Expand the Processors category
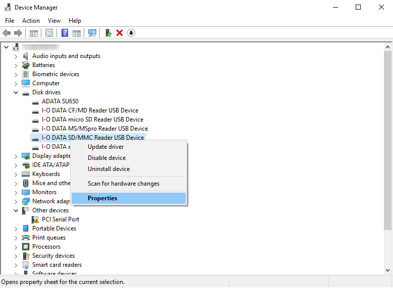 coord(16,247)
